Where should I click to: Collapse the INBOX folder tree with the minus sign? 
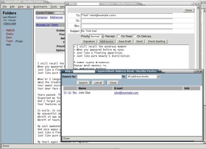[4, 31]
